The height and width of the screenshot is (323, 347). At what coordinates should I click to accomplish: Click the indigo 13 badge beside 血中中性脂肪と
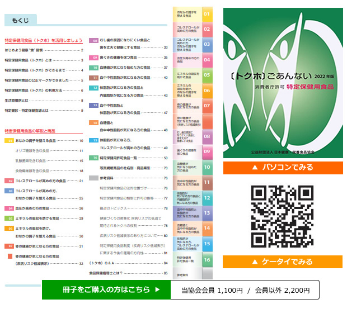click(93, 105)
